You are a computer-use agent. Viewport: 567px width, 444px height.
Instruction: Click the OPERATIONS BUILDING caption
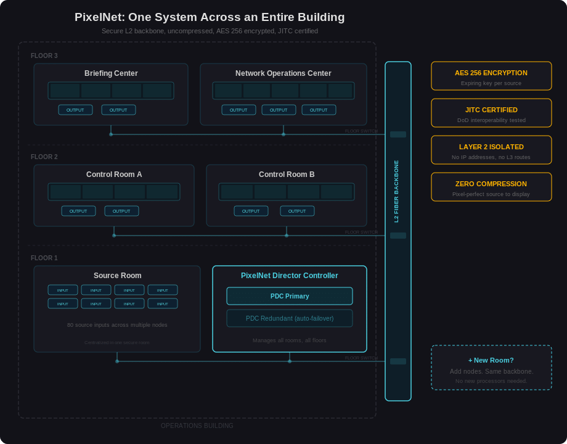pos(197,425)
